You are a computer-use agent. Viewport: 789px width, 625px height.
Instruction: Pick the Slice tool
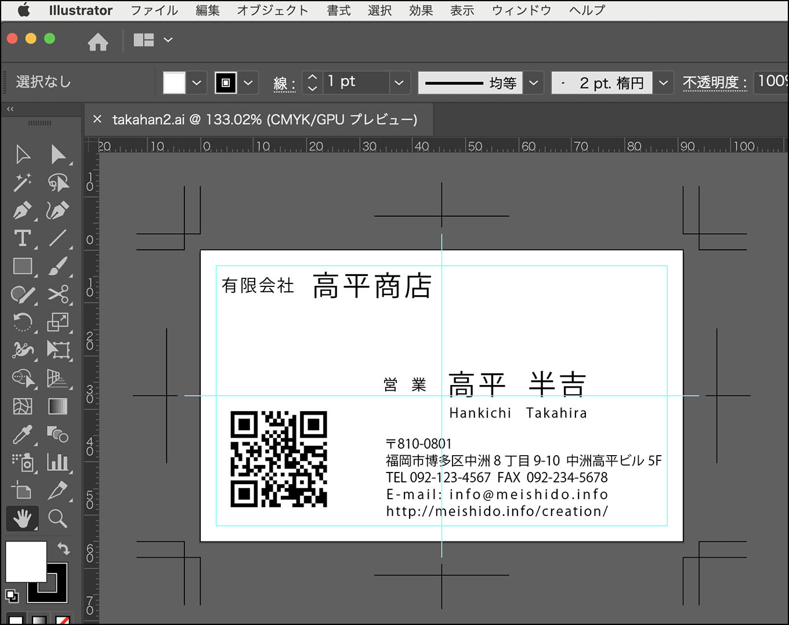point(57,490)
